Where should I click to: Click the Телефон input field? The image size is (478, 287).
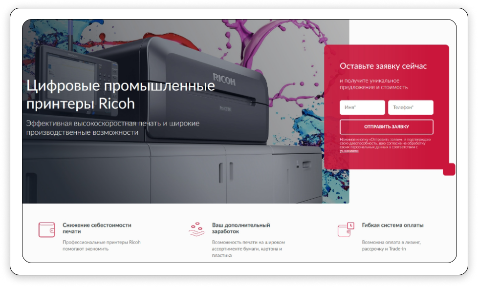(411, 107)
